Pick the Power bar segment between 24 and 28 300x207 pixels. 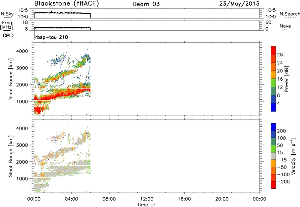(273, 58)
